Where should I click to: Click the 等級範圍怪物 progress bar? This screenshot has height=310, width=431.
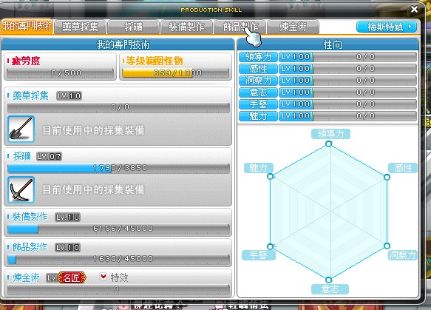175,73
